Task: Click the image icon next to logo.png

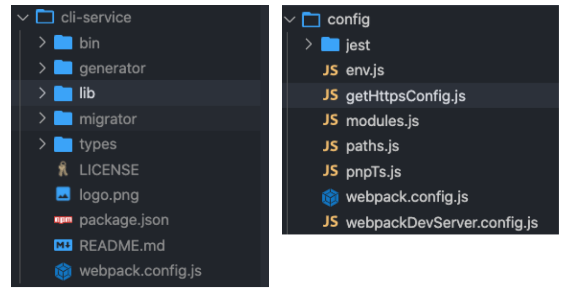Action: [63, 195]
